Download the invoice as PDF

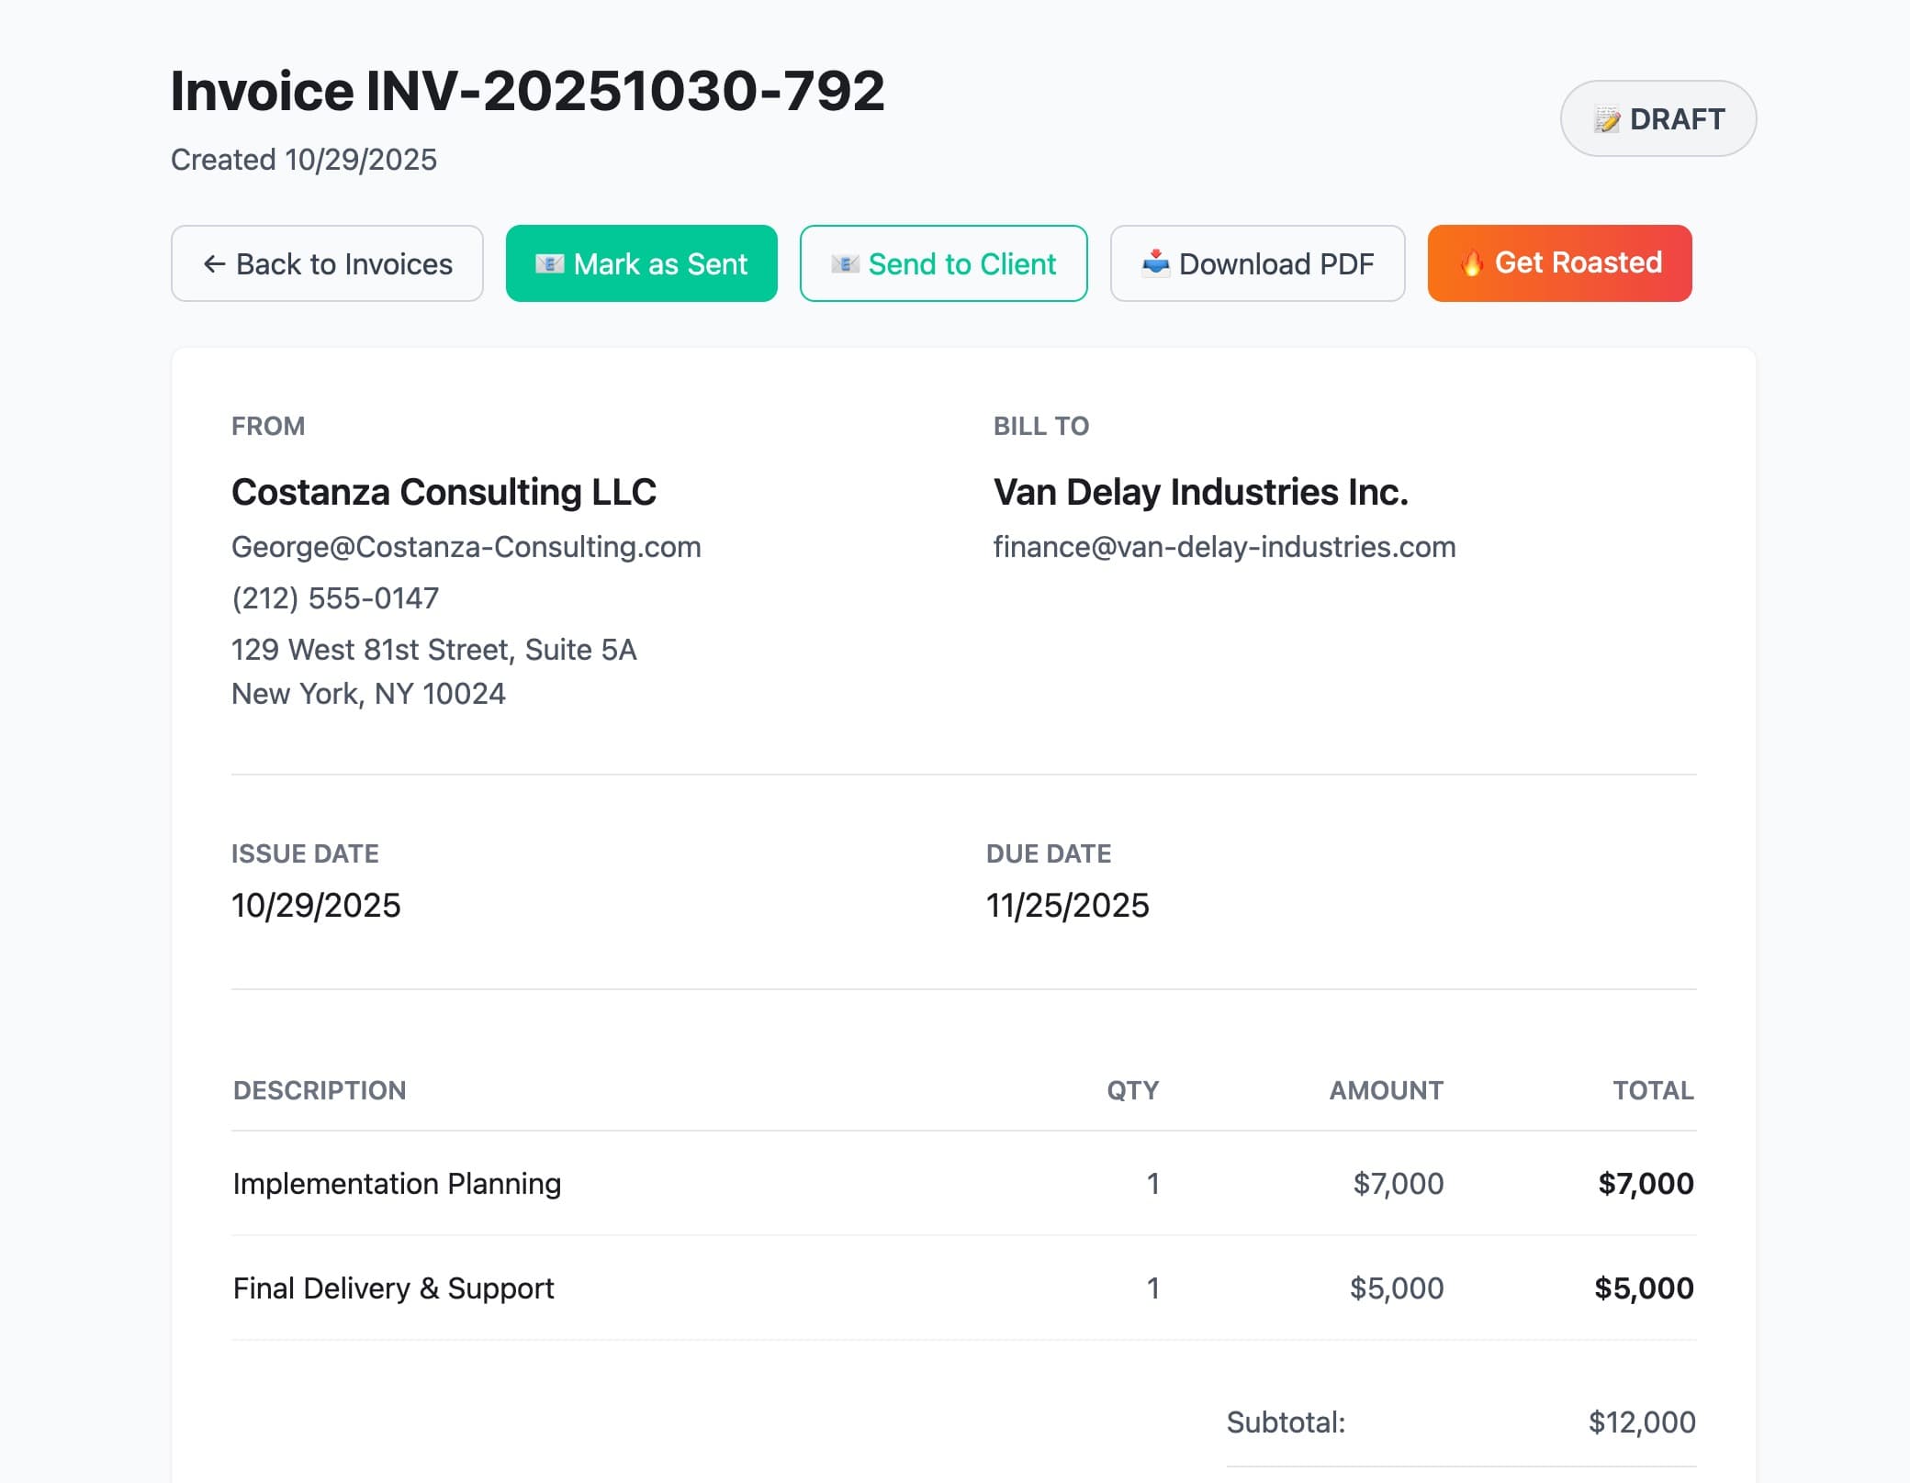tap(1257, 264)
